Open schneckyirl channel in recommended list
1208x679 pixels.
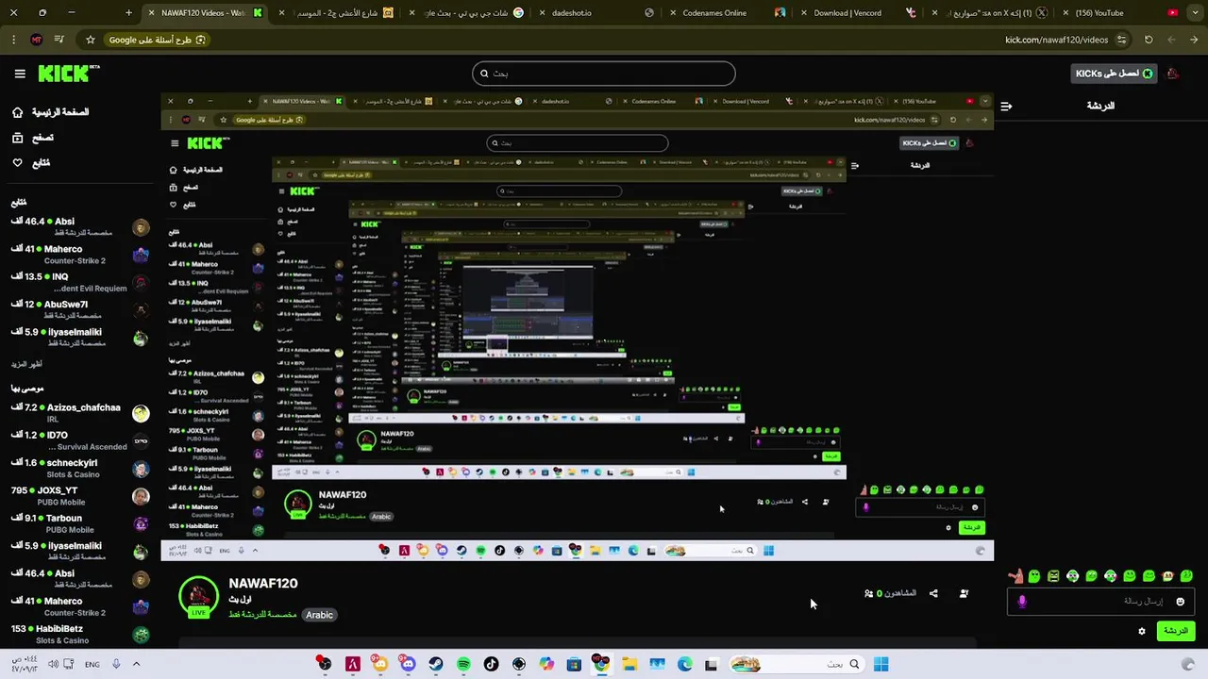coord(79,468)
